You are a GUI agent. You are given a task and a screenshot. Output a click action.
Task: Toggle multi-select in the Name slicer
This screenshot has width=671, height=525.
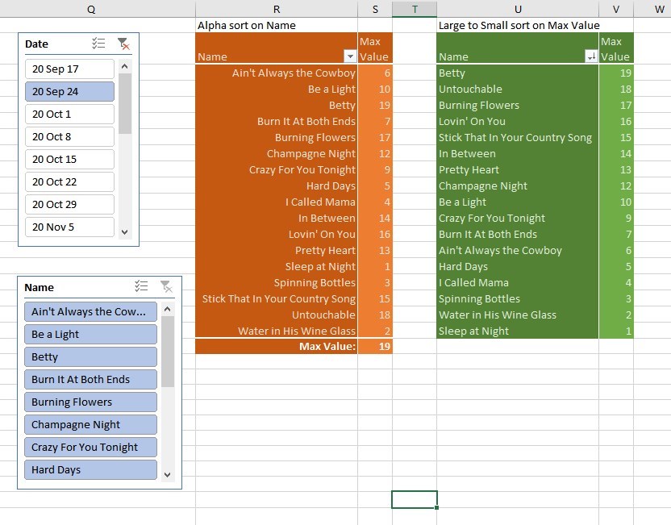[141, 286]
